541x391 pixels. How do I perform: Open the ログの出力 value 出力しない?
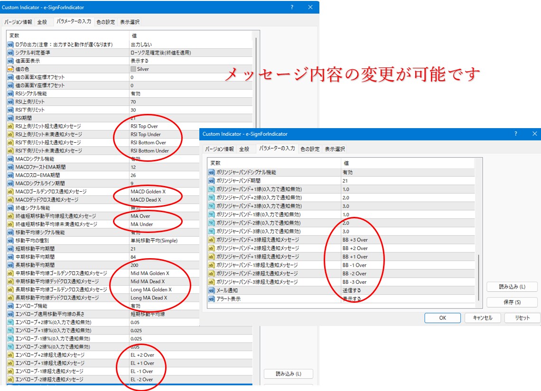pyautogui.click(x=190, y=45)
